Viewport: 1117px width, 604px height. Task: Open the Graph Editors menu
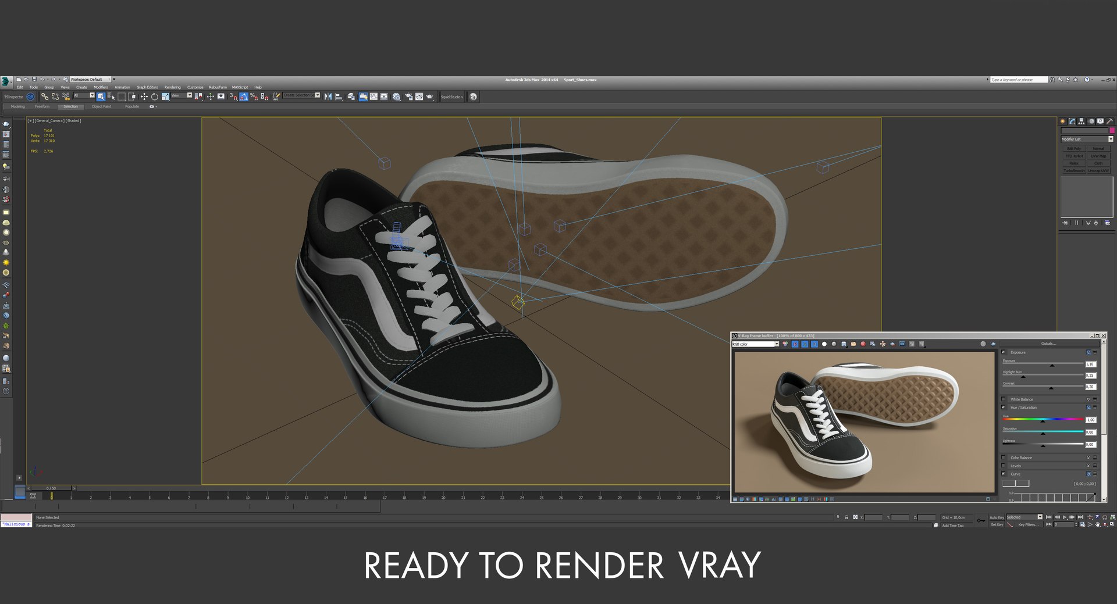(147, 87)
